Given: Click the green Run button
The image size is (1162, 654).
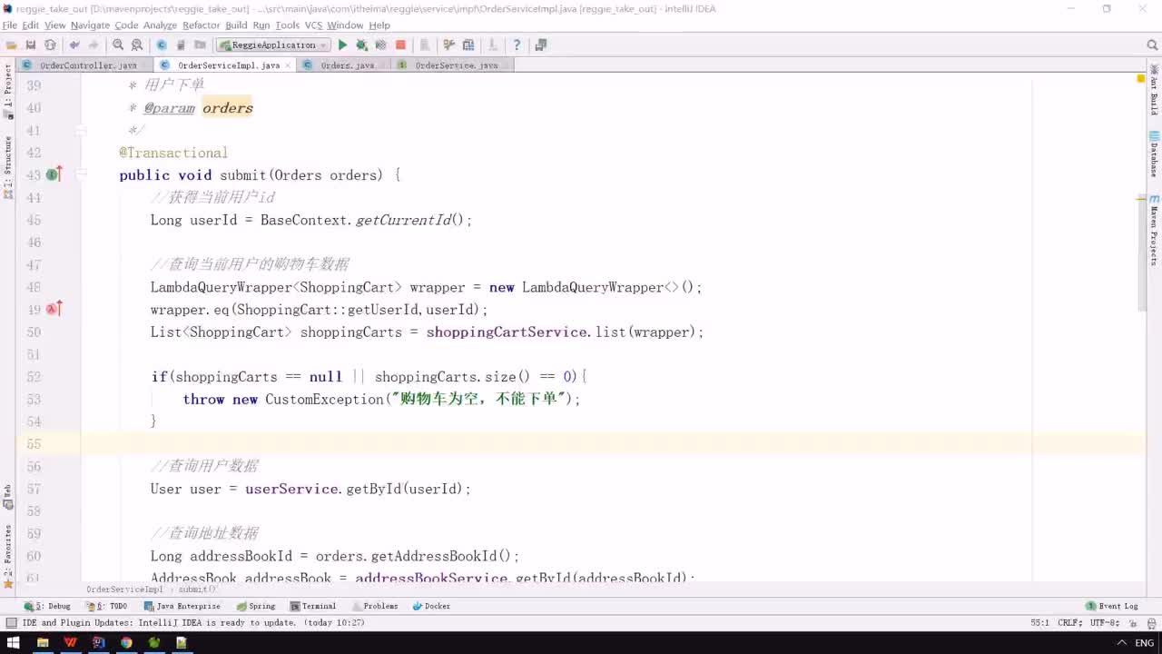Looking at the screenshot, I should pyautogui.click(x=342, y=45).
